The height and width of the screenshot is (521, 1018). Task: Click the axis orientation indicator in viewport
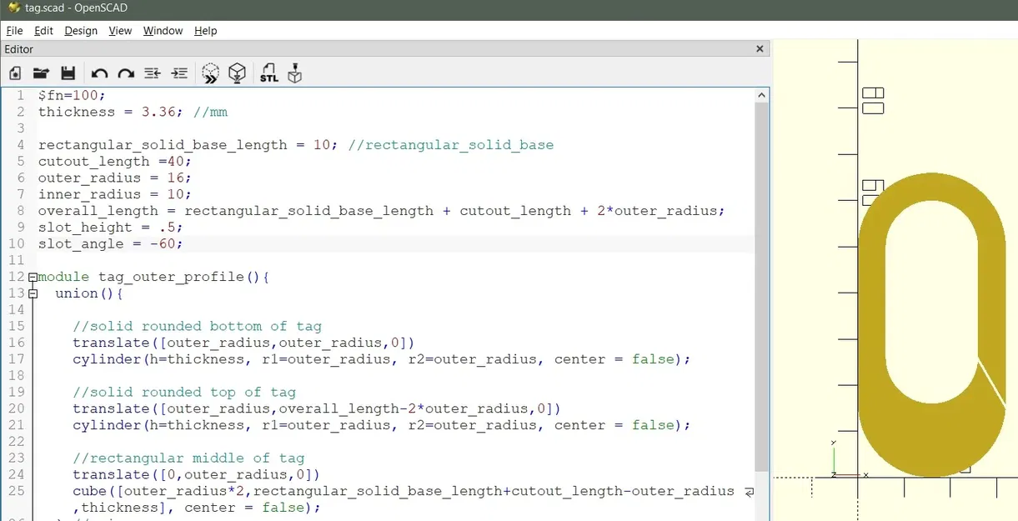coord(849,460)
